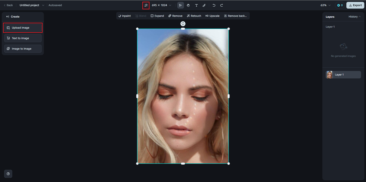Click the Autosaved status text
Screen dimensions: 366x182
55,5
